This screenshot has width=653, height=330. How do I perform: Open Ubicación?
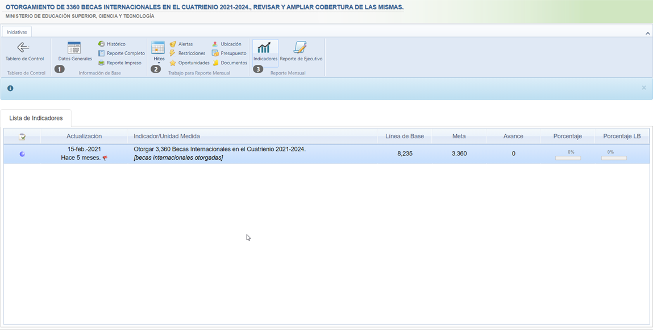click(227, 44)
